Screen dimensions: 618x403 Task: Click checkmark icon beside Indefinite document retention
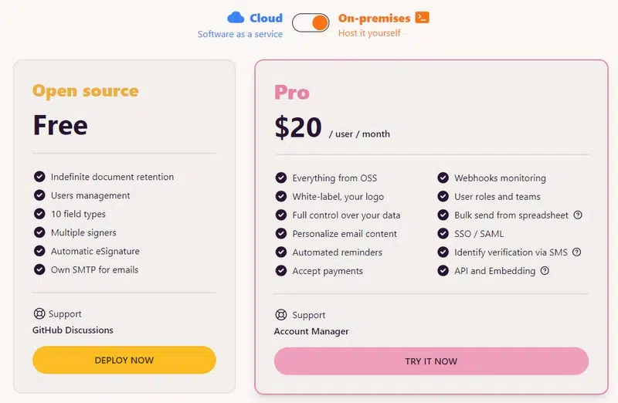pos(39,177)
